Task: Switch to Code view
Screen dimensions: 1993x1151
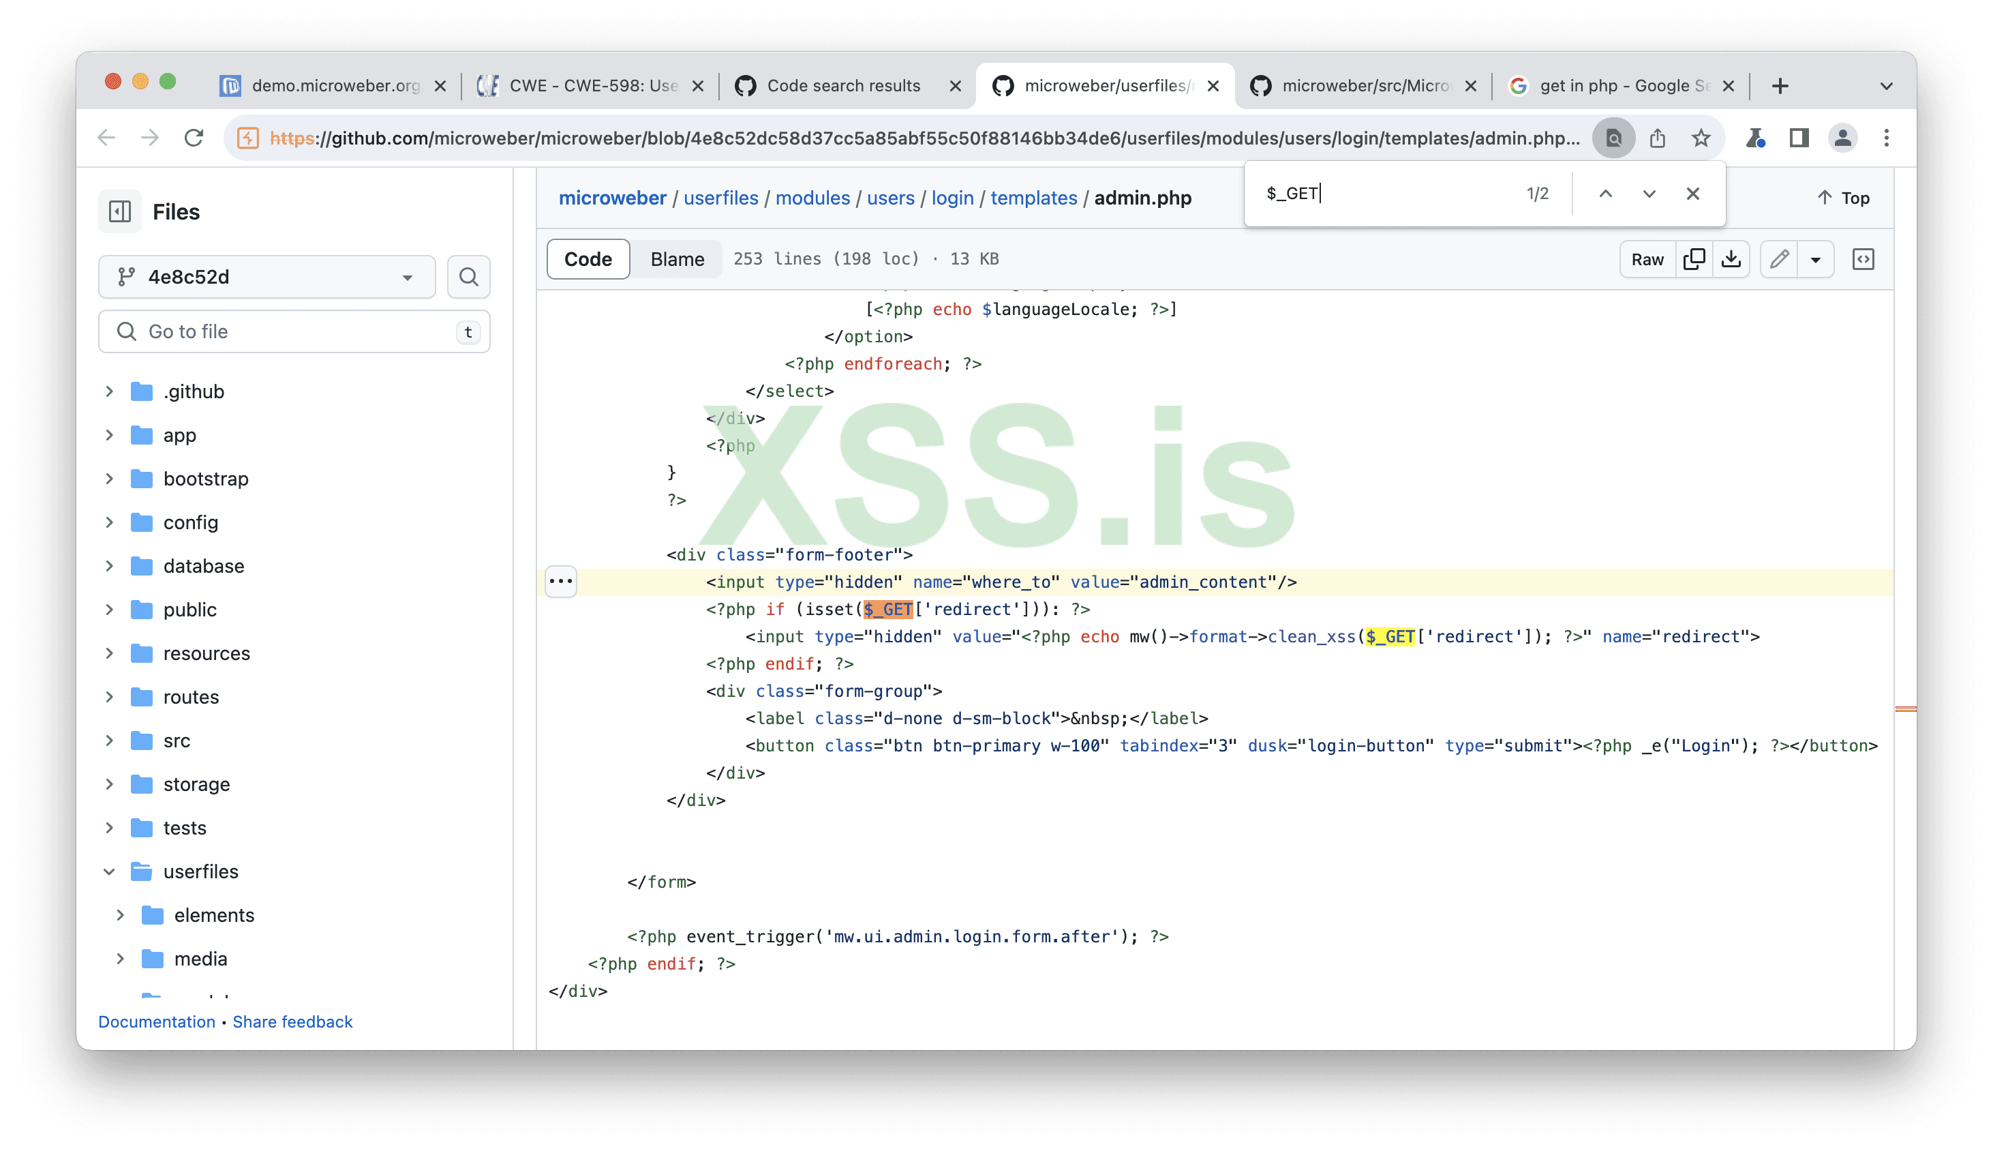Action: (588, 259)
